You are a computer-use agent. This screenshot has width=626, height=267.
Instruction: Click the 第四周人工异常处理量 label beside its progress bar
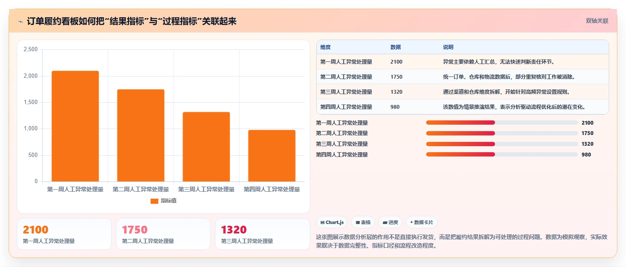[342, 154]
